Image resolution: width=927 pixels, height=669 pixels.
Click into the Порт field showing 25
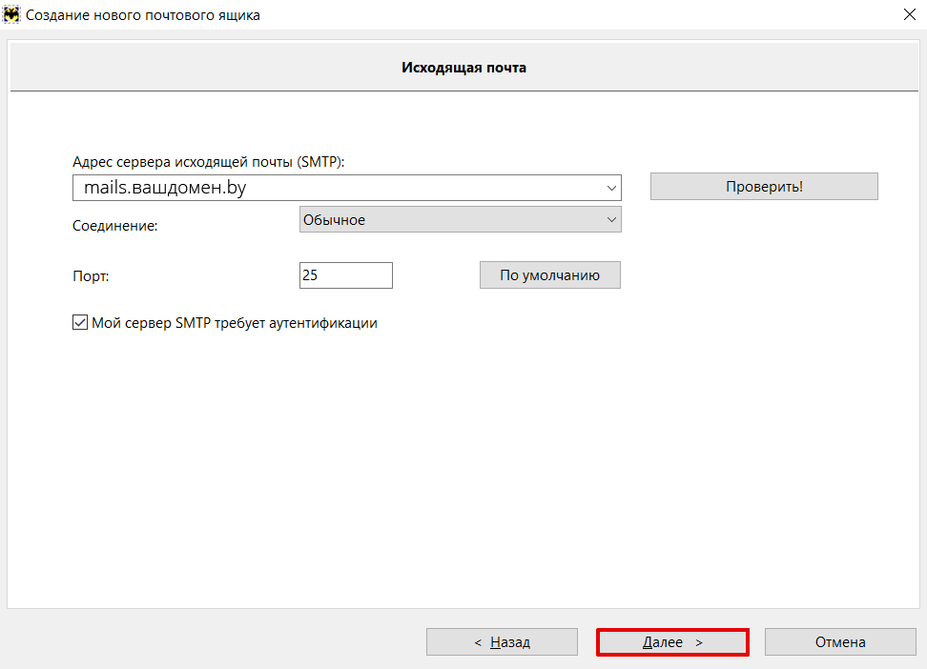pos(346,275)
